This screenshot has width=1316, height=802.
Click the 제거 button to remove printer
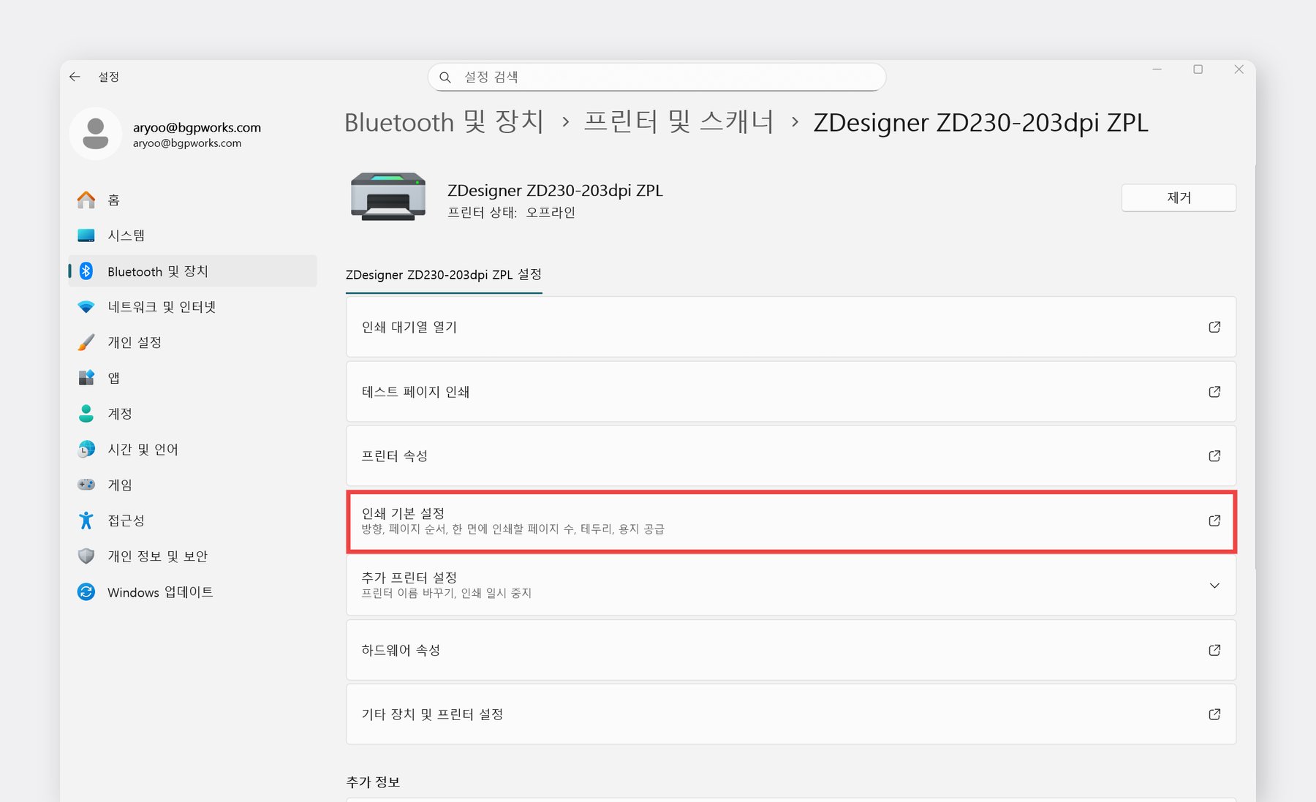click(x=1178, y=197)
